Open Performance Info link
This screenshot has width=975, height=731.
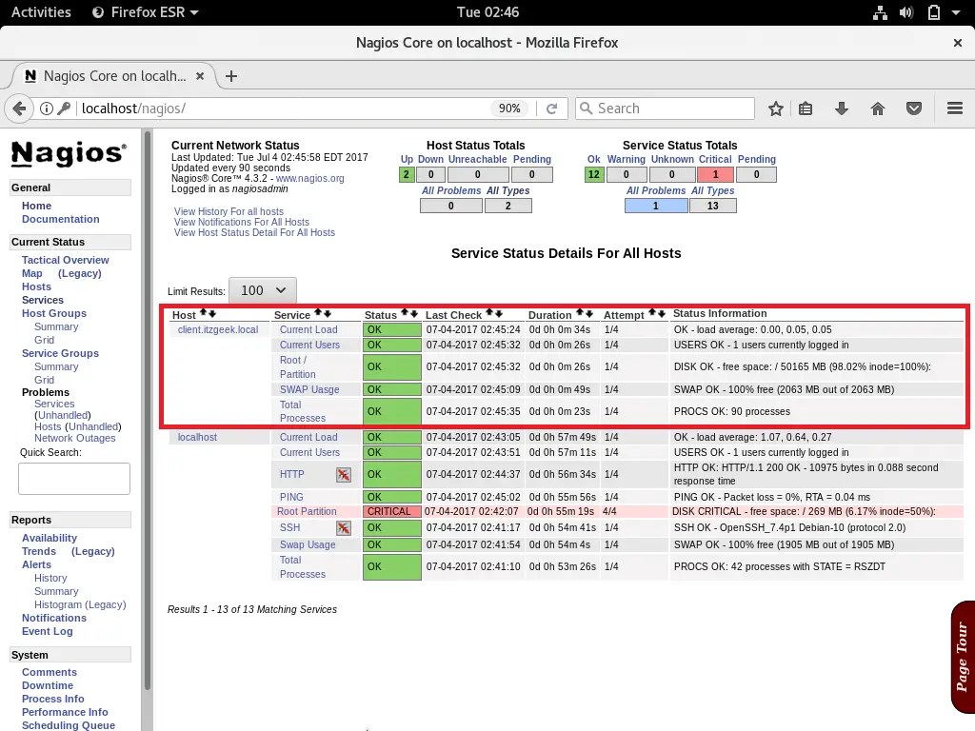point(65,712)
